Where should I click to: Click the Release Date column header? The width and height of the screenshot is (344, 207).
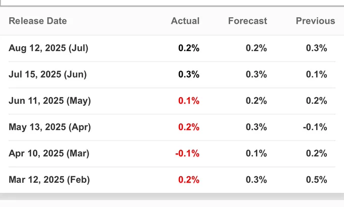coord(38,21)
